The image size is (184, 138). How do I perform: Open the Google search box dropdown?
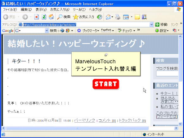[x=47, y=31]
